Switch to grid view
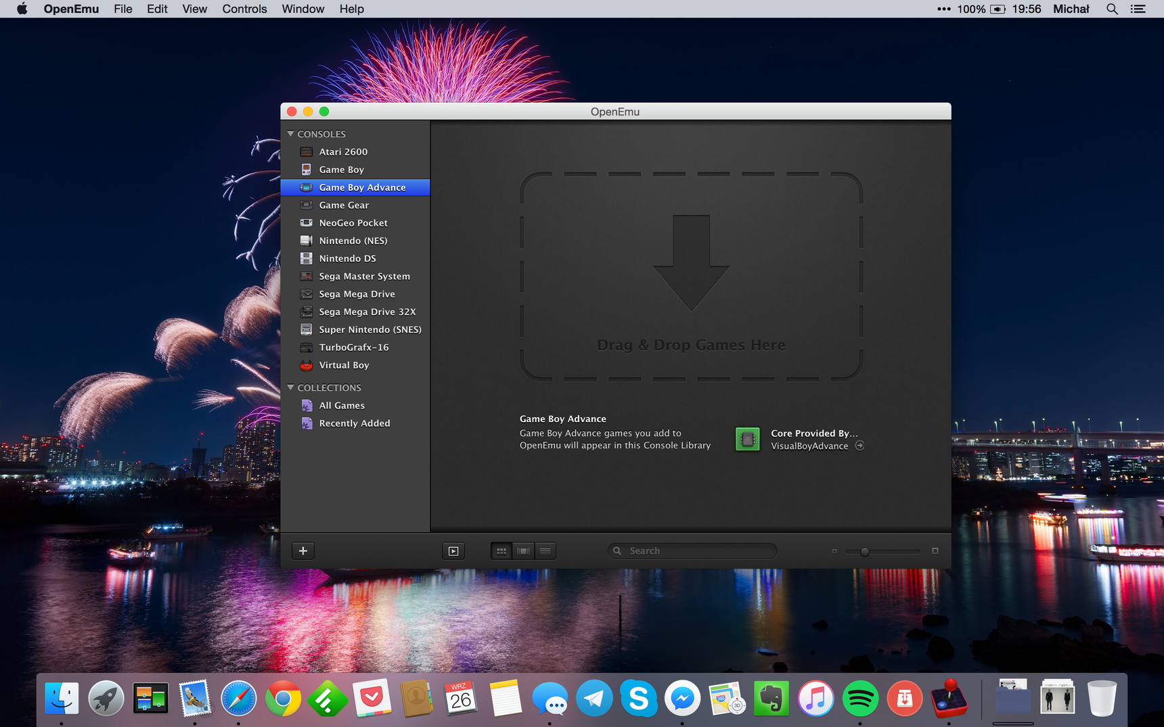1164x727 pixels. click(501, 550)
